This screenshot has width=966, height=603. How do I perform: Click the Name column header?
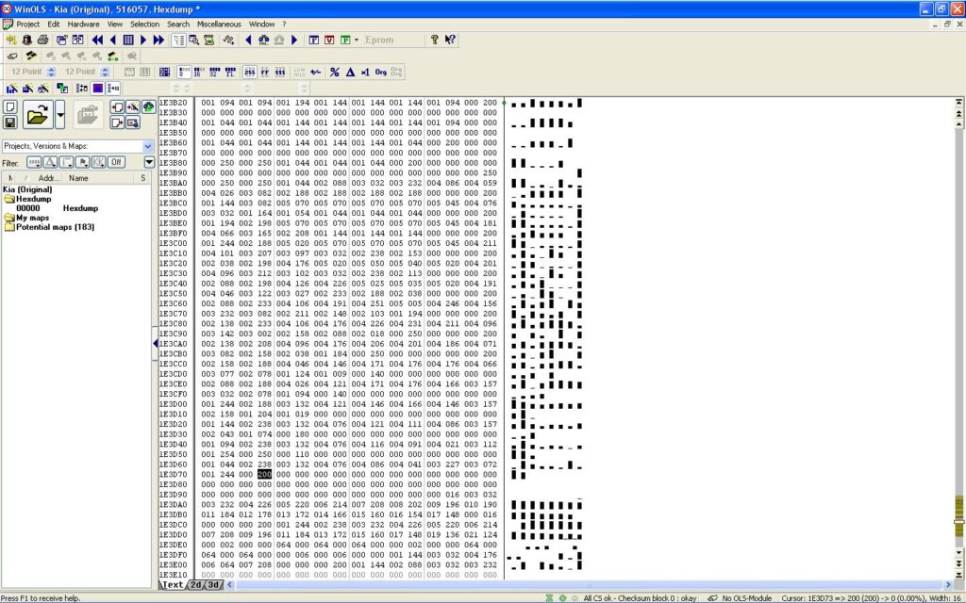pyautogui.click(x=78, y=178)
